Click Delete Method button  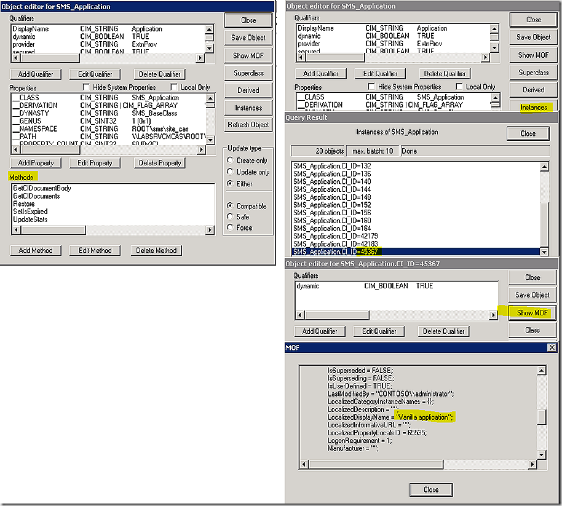[x=156, y=250]
